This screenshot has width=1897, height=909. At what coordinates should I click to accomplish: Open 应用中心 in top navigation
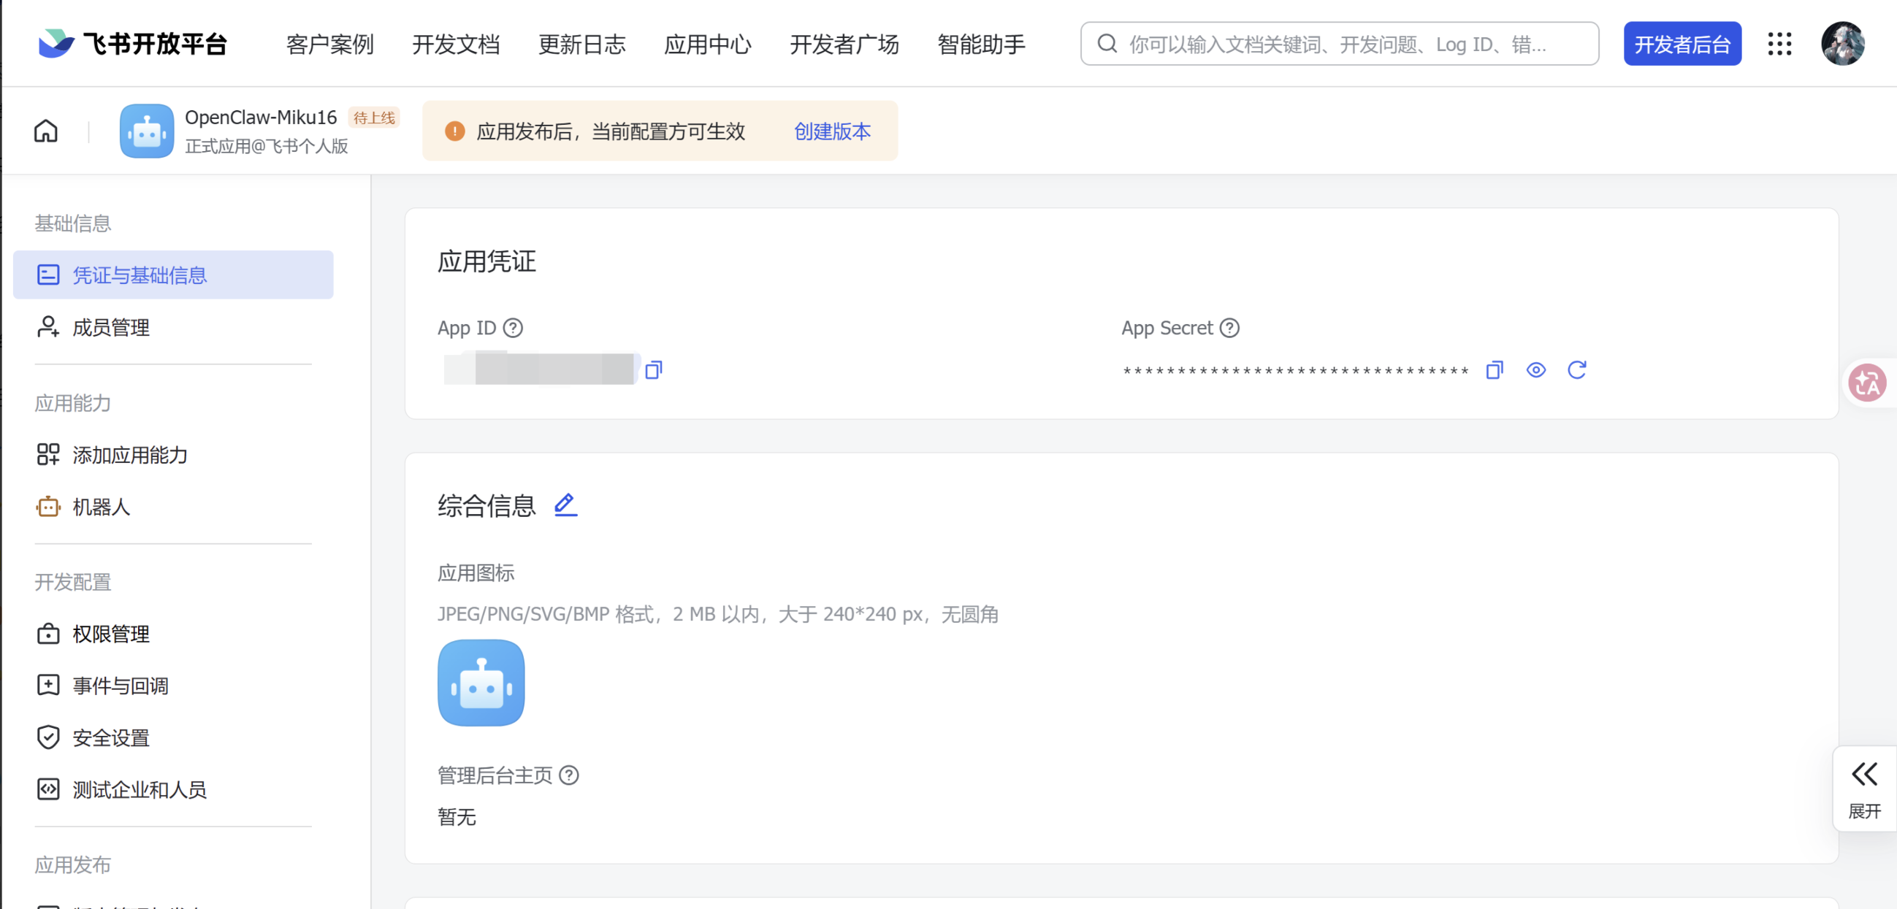point(707,44)
